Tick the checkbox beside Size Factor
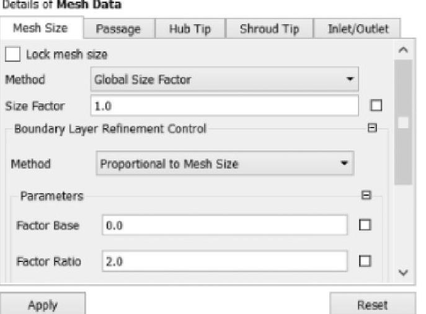Viewport: 426px width, 314px height. [x=376, y=106]
